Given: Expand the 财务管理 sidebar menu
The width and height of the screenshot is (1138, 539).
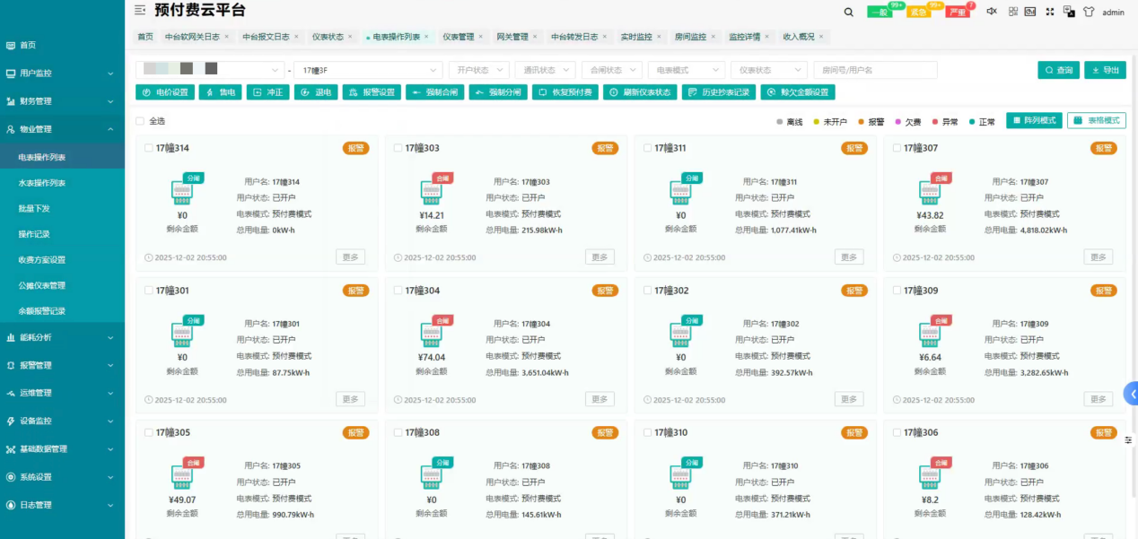Looking at the screenshot, I should [x=62, y=101].
